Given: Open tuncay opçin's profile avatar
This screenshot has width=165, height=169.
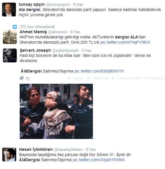Looking at the screenshot, I should pos(9,10).
